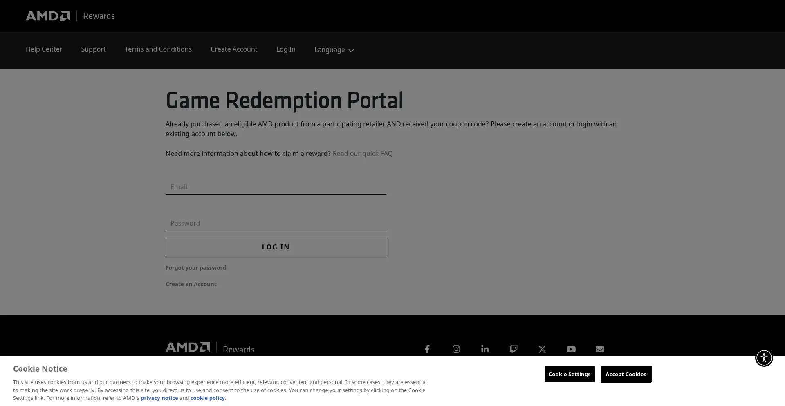Select Log In in navigation bar
Image resolution: width=785 pixels, height=406 pixels.
coord(286,49)
